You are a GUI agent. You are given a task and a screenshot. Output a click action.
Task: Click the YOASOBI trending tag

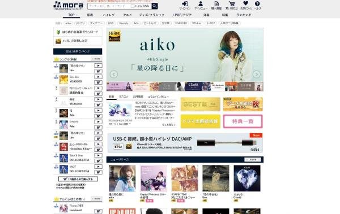tap(181, 23)
